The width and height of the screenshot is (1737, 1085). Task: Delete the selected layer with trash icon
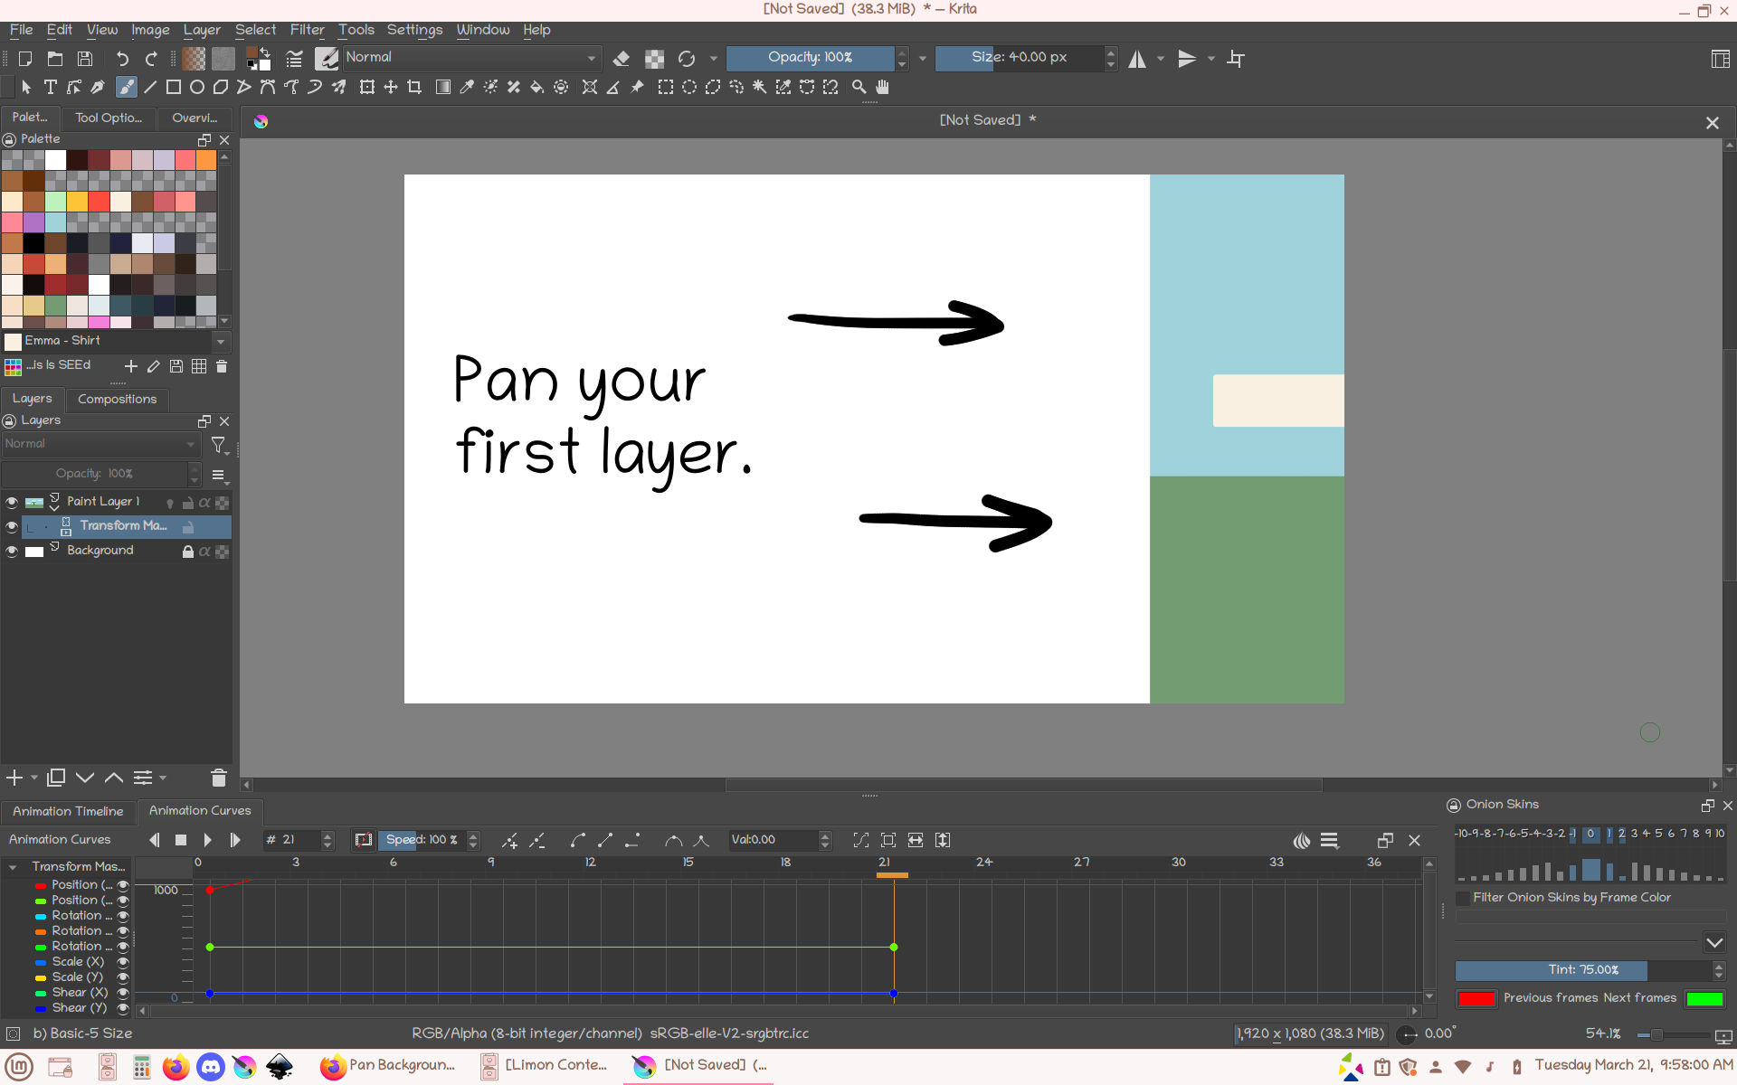[218, 778]
